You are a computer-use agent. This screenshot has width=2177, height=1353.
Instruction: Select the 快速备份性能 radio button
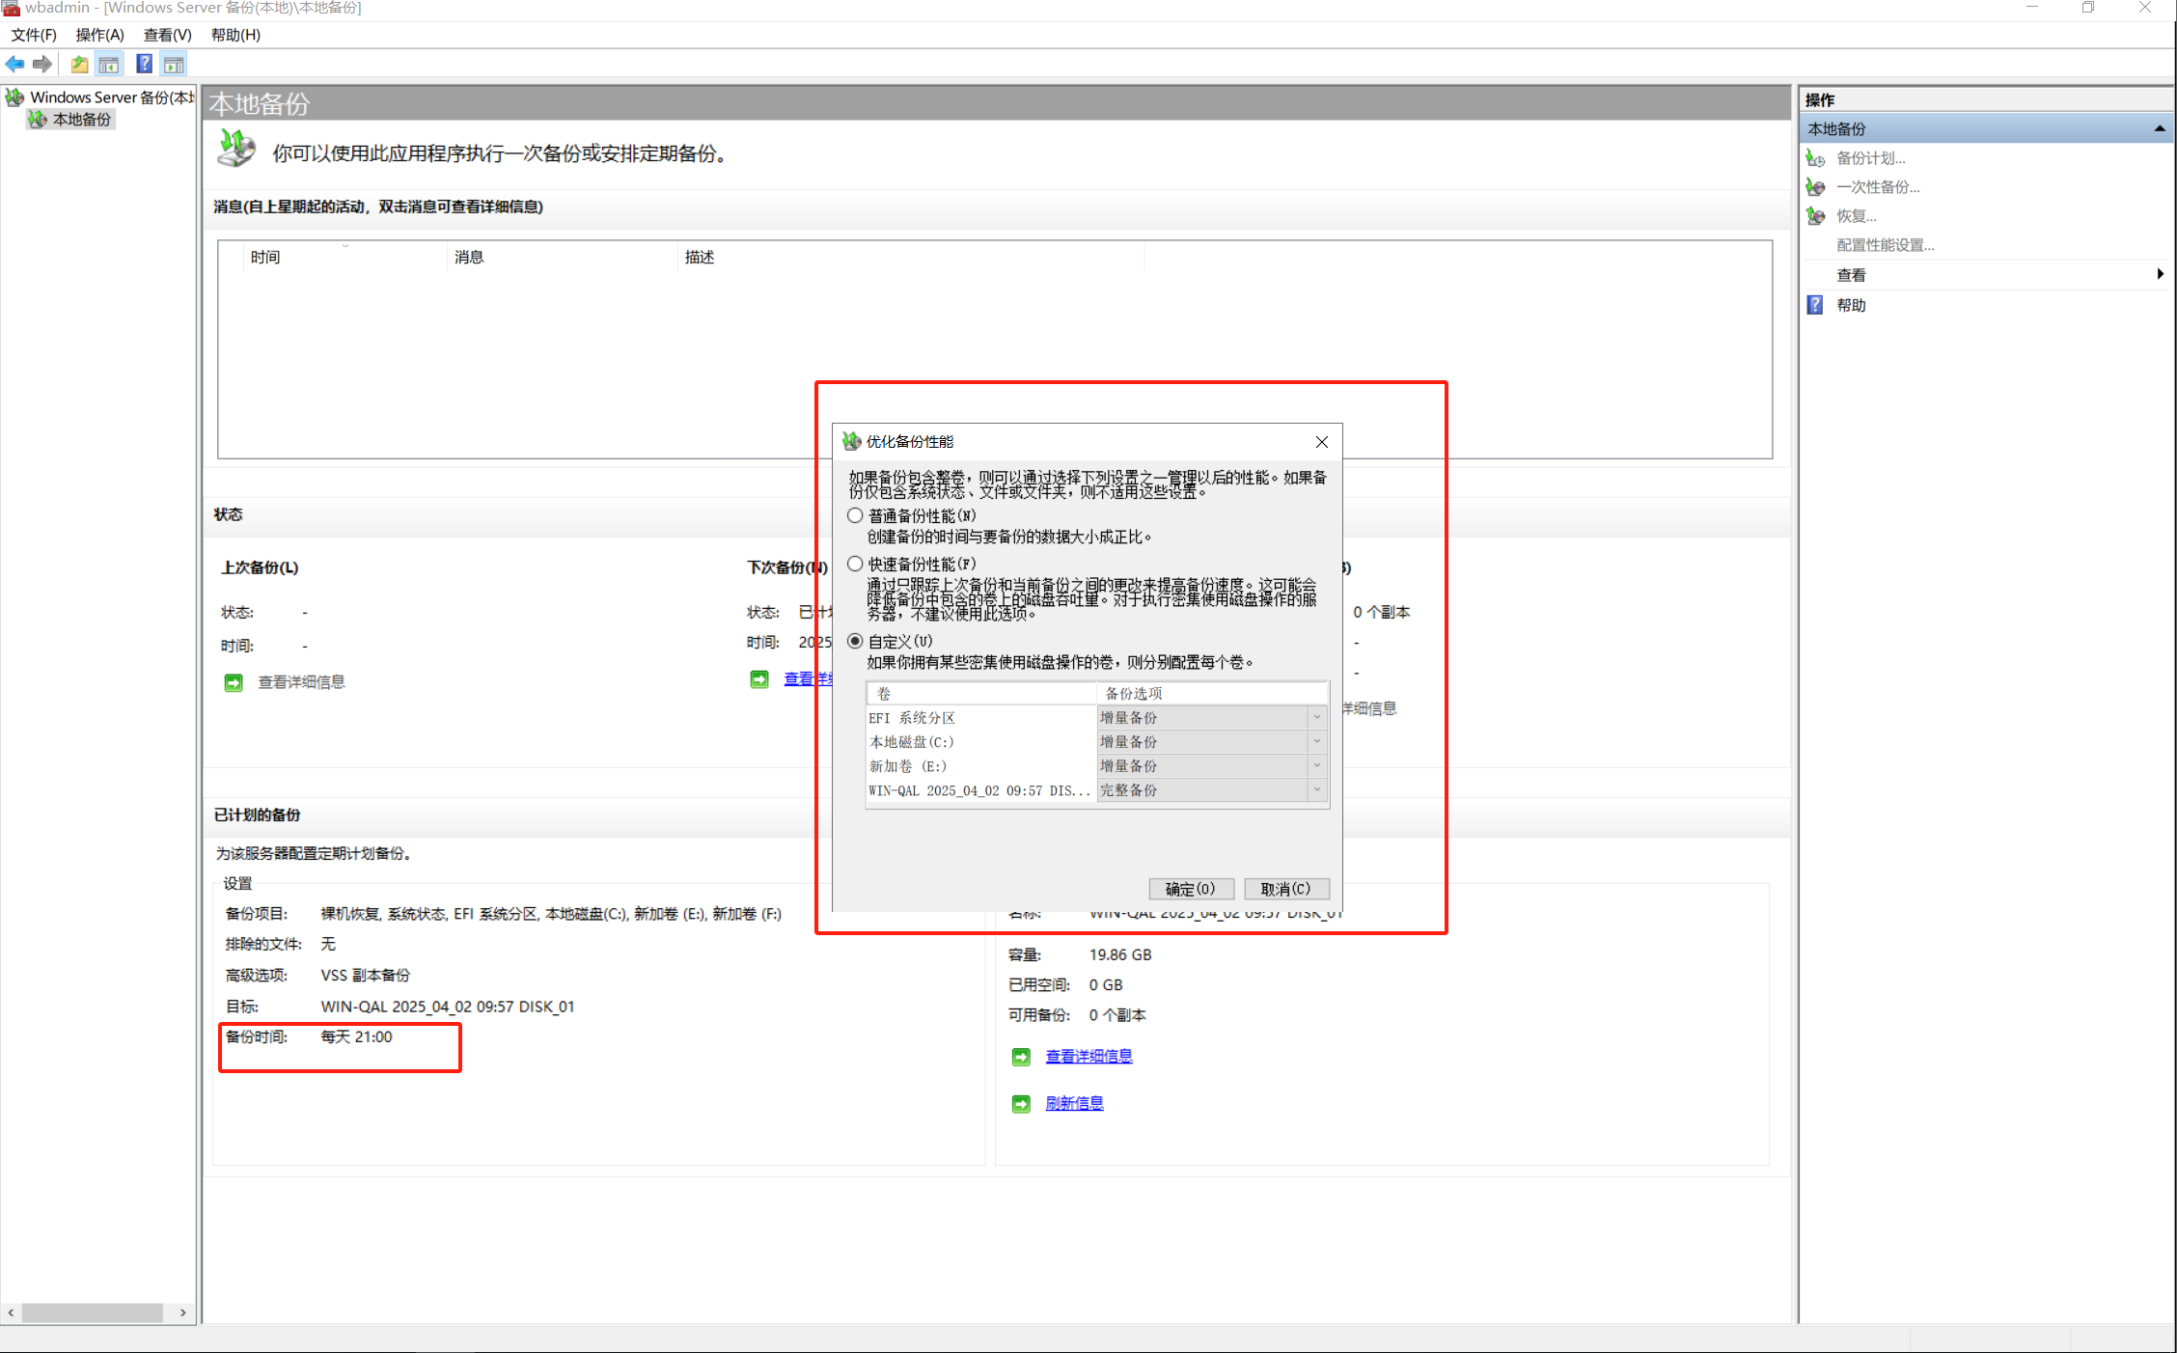pos(855,564)
